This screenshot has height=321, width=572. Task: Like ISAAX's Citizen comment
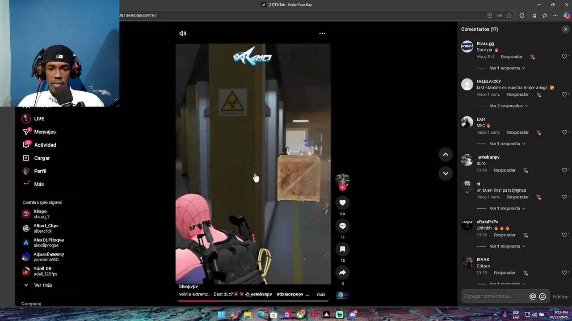click(x=564, y=273)
